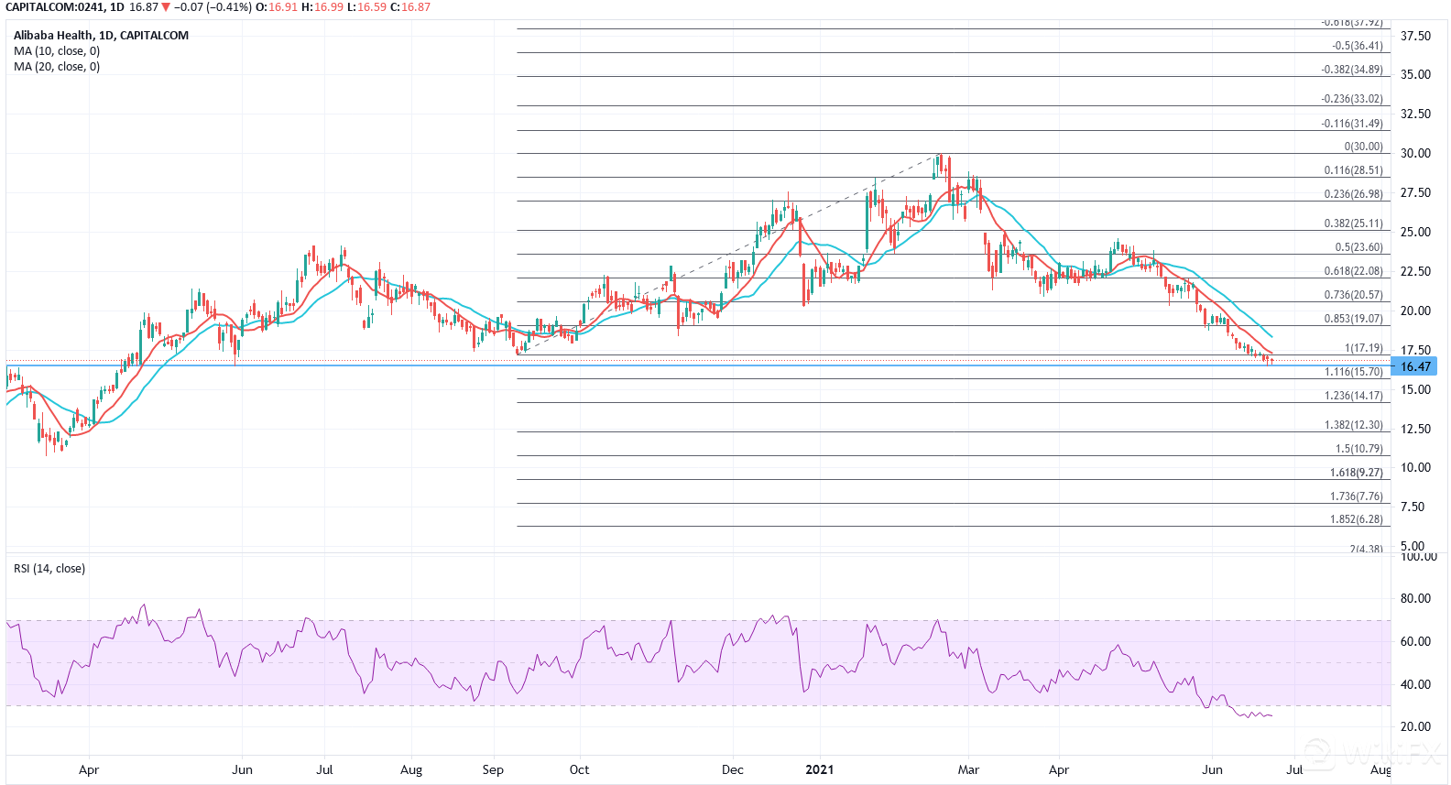The width and height of the screenshot is (1451, 785).
Task: Click the 80.00 level on the RSI scale
Action: coord(1415,598)
